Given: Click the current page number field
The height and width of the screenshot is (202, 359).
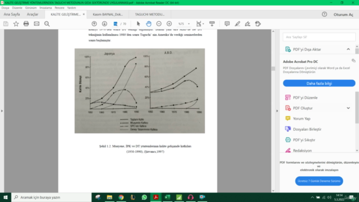Looking at the screenshot, I should (116, 24).
